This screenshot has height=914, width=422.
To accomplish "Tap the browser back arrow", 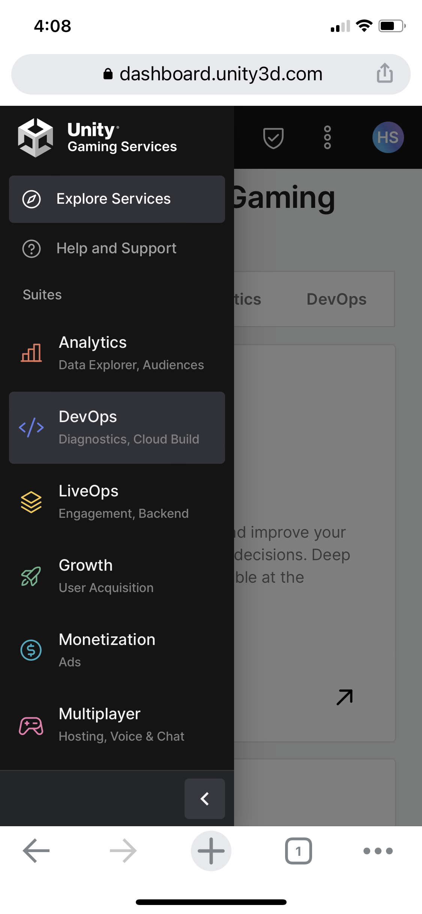I will [x=36, y=851].
